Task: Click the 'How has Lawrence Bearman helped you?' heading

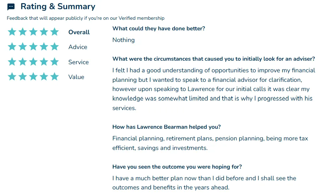Action: coord(166,127)
